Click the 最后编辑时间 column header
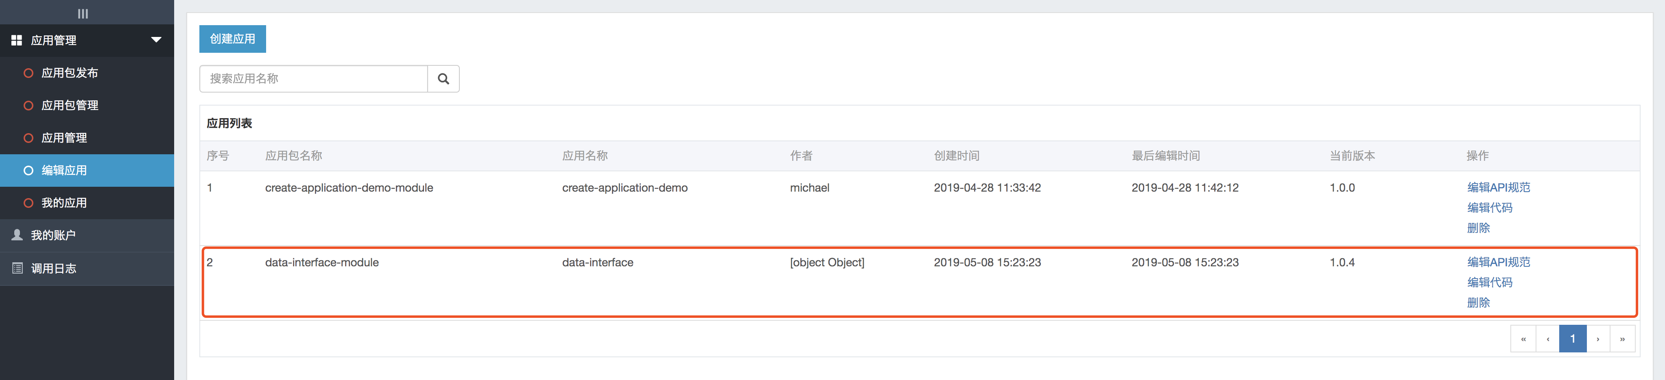The image size is (1665, 380). point(1165,156)
